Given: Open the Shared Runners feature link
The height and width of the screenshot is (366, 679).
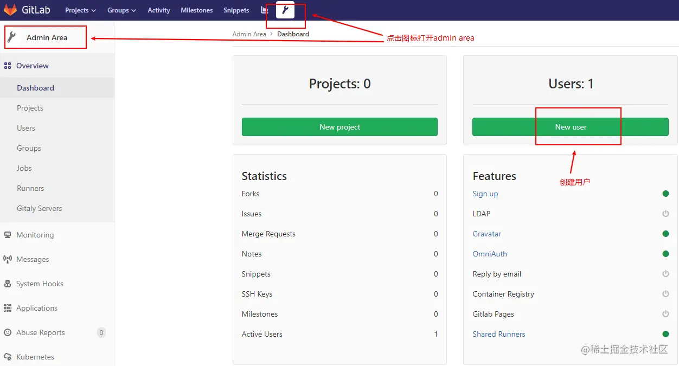Looking at the screenshot, I should coord(499,334).
